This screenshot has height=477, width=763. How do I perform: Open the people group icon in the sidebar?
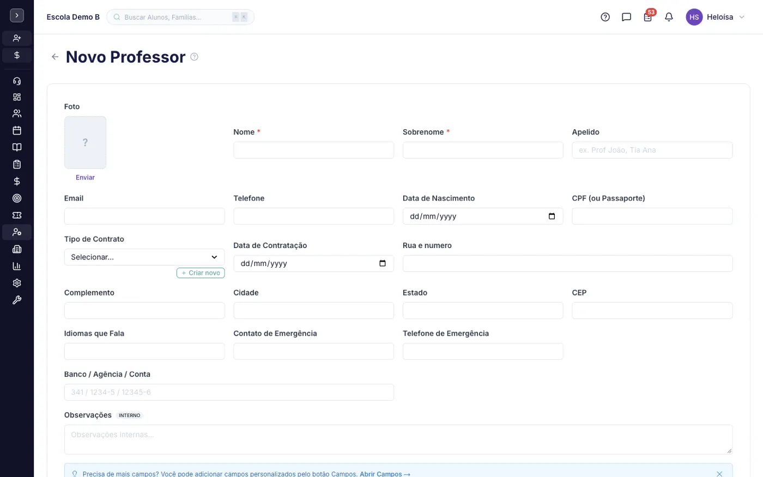(x=17, y=113)
